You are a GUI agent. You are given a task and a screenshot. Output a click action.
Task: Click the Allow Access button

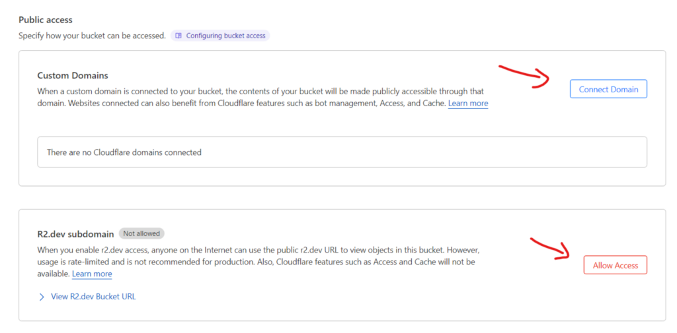(x=615, y=265)
